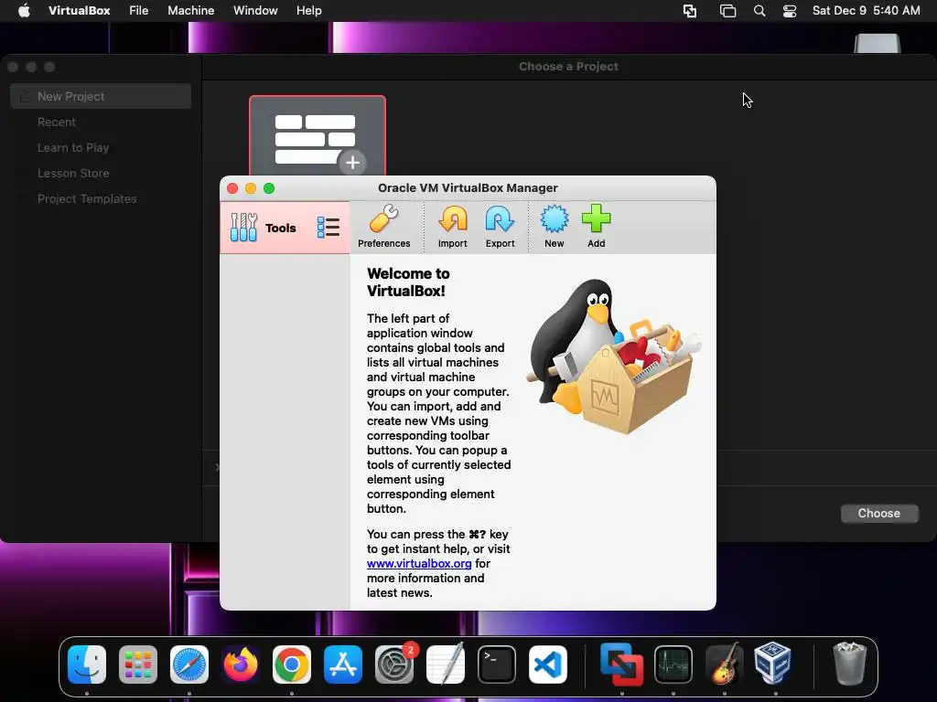Open Activity Monitor from the Dock
Image resolution: width=937 pixels, height=702 pixels.
click(673, 665)
